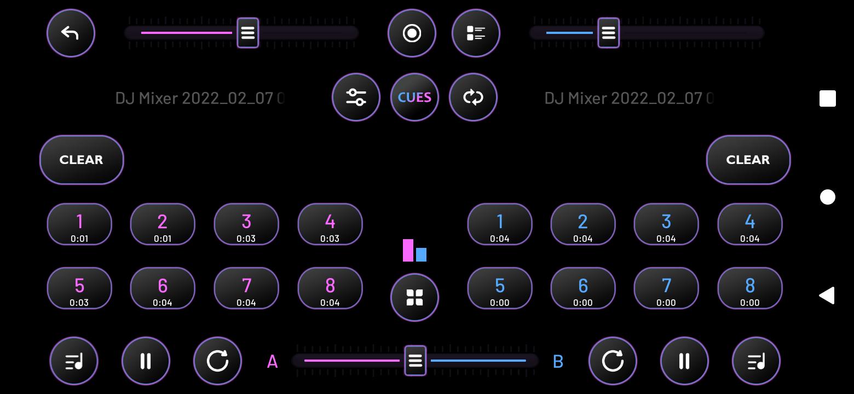Trigger deck A cue 3 at 0:03
This screenshot has height=394, width=854.
(246, 224)
